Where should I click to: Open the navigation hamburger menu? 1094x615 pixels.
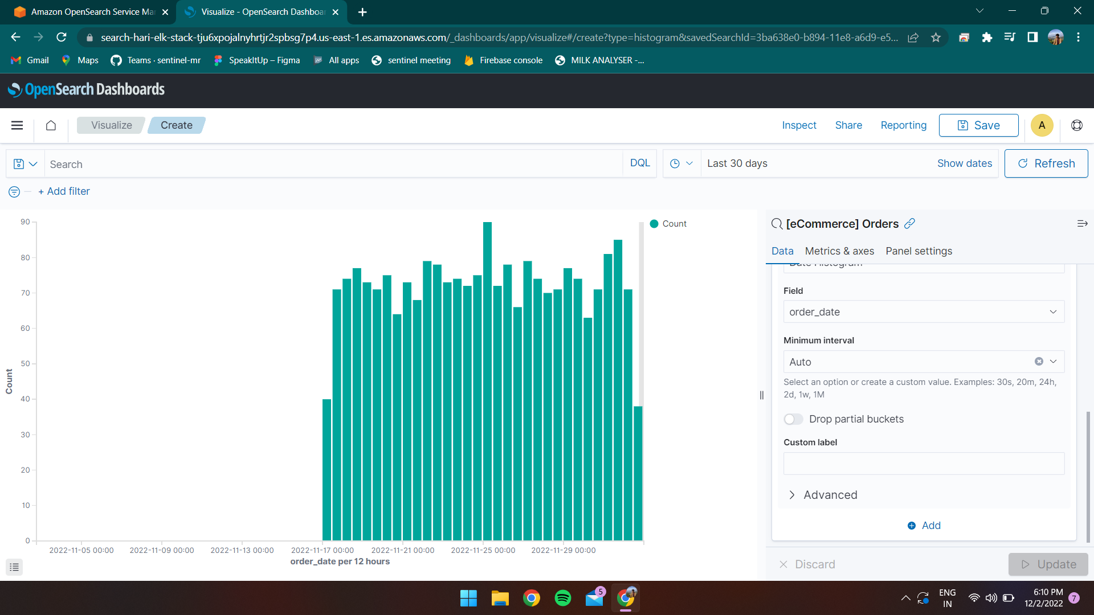click(17, 125)
